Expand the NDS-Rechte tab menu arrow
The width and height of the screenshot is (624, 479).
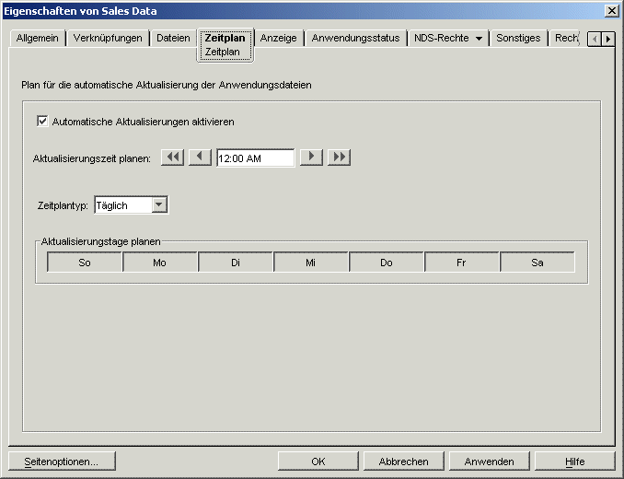coord(480,39)
